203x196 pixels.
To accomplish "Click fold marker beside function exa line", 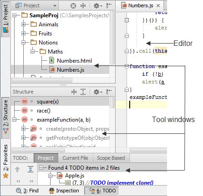I will (x=127, y=66).
